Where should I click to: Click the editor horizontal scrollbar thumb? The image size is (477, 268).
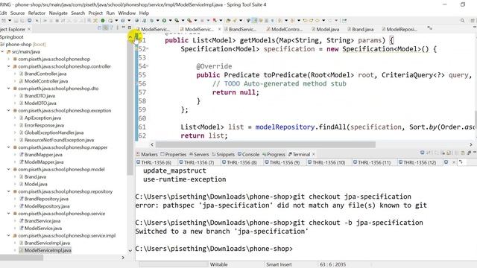[x=265, y=144]
